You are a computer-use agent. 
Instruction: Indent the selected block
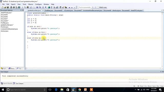point(37,7)
